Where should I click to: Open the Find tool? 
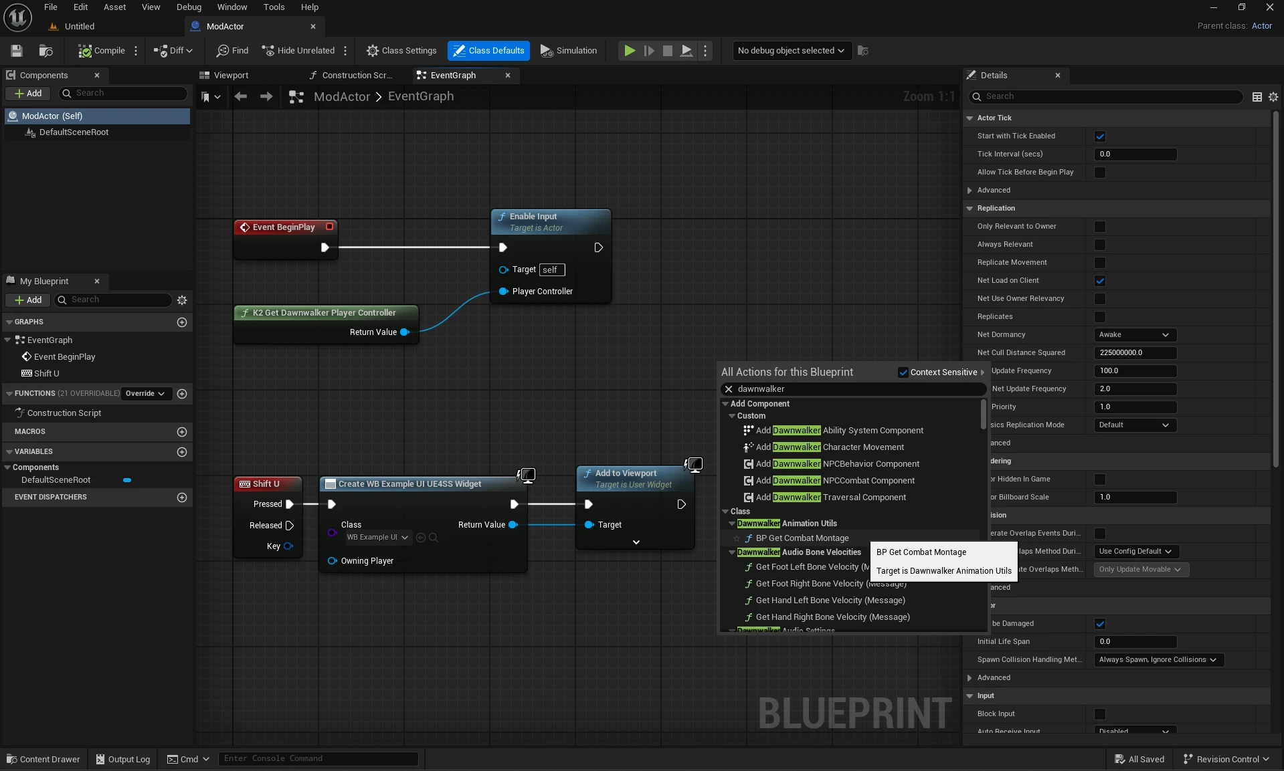coord(232,51)
